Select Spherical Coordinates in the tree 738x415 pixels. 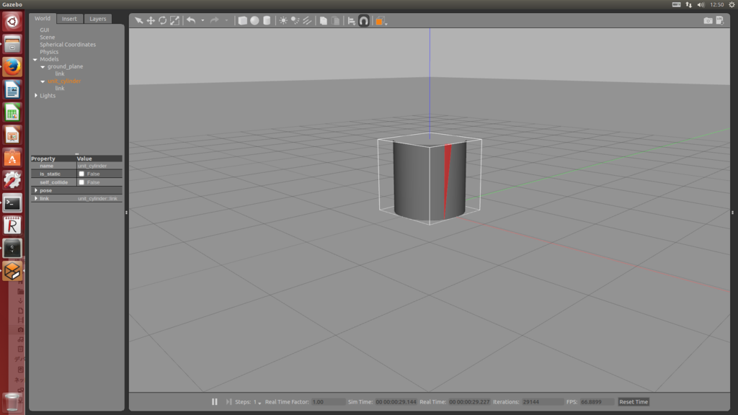68,45
